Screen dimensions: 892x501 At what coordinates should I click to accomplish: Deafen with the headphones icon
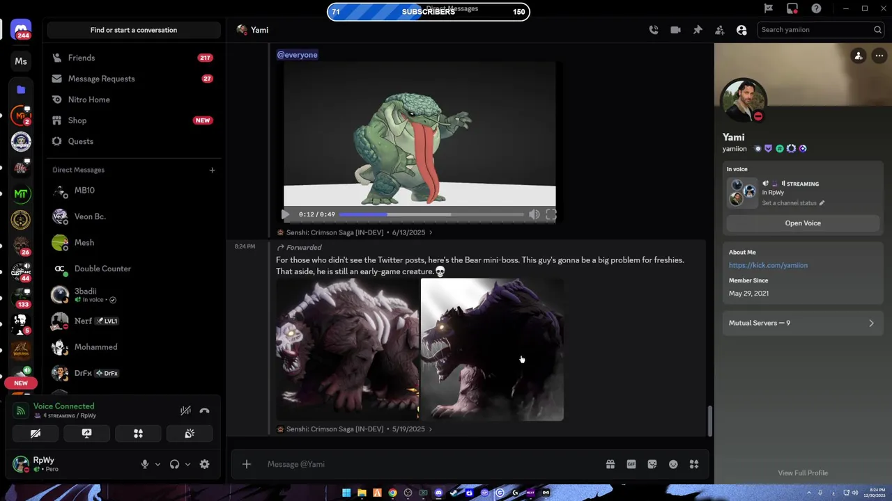click(174, 464)
